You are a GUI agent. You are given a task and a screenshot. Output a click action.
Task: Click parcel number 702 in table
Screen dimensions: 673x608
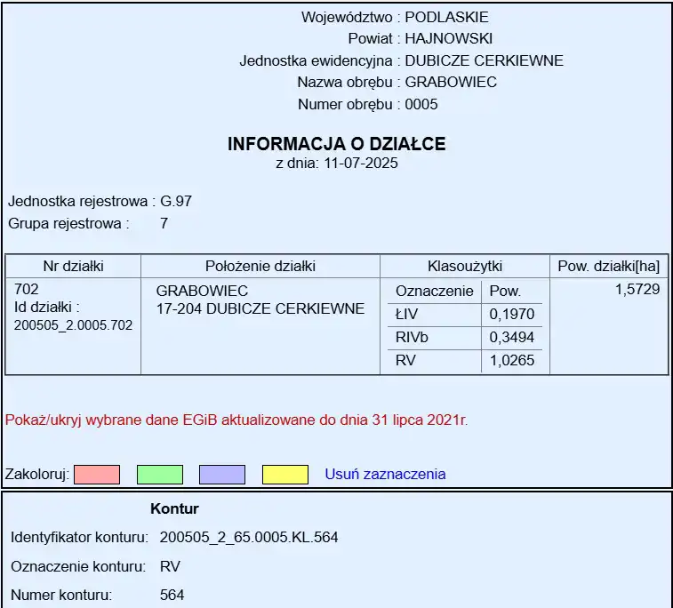27,290
